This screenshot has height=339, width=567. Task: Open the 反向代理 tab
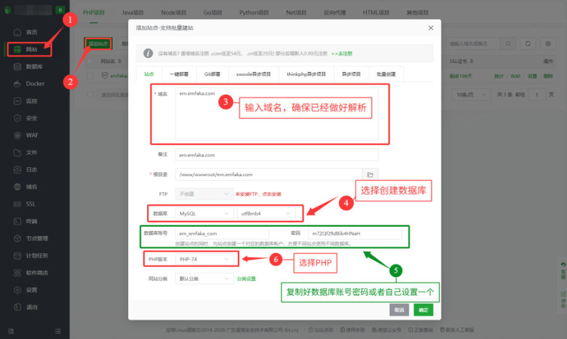click(x=335, y=13)
